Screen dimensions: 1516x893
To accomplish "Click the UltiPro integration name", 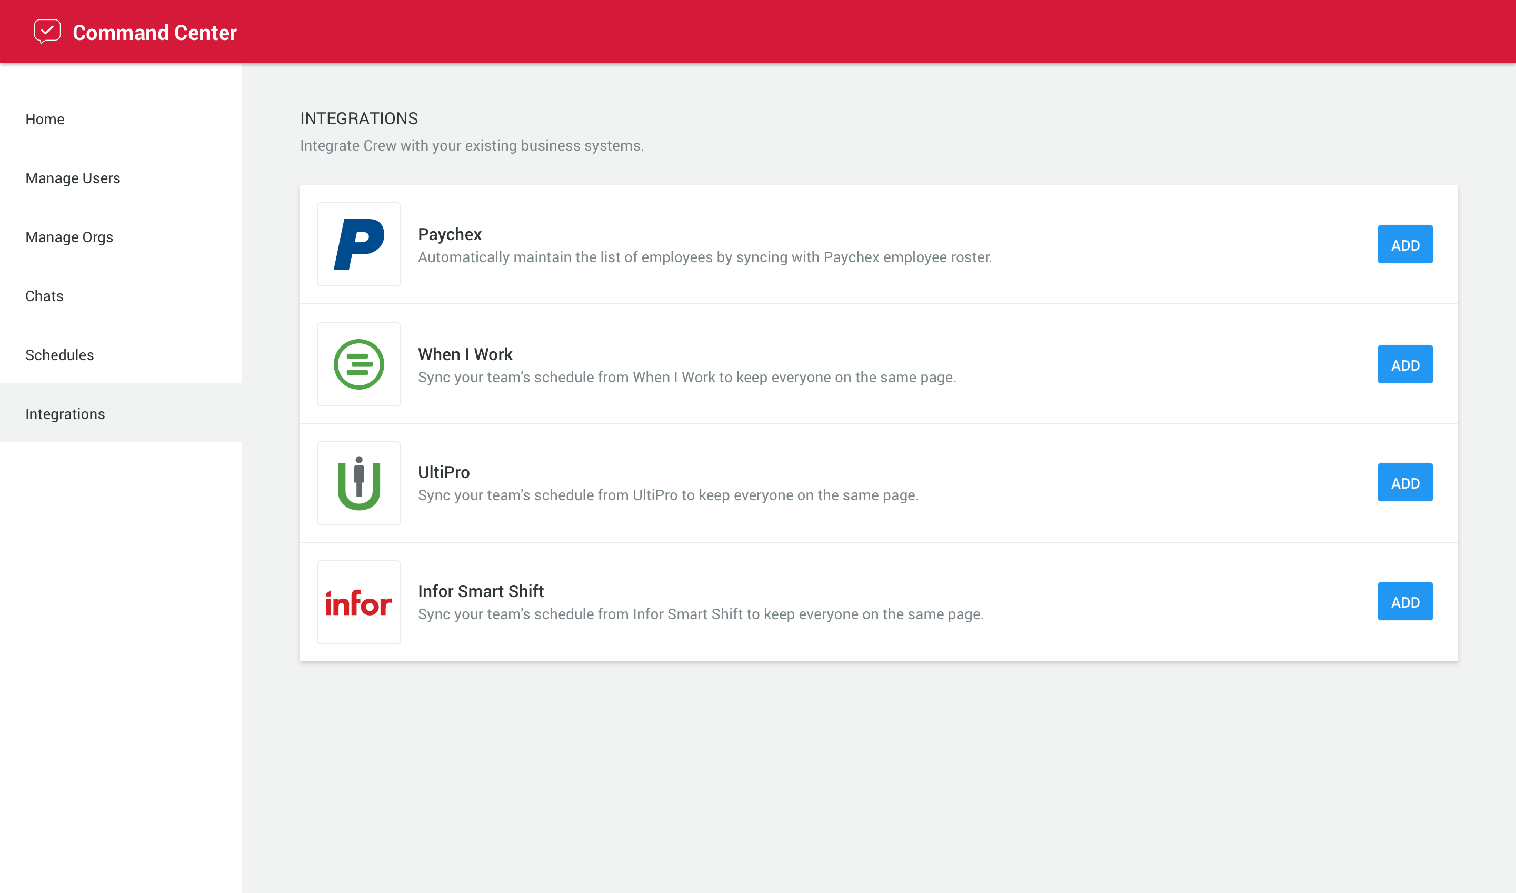I will click(444, 472).
